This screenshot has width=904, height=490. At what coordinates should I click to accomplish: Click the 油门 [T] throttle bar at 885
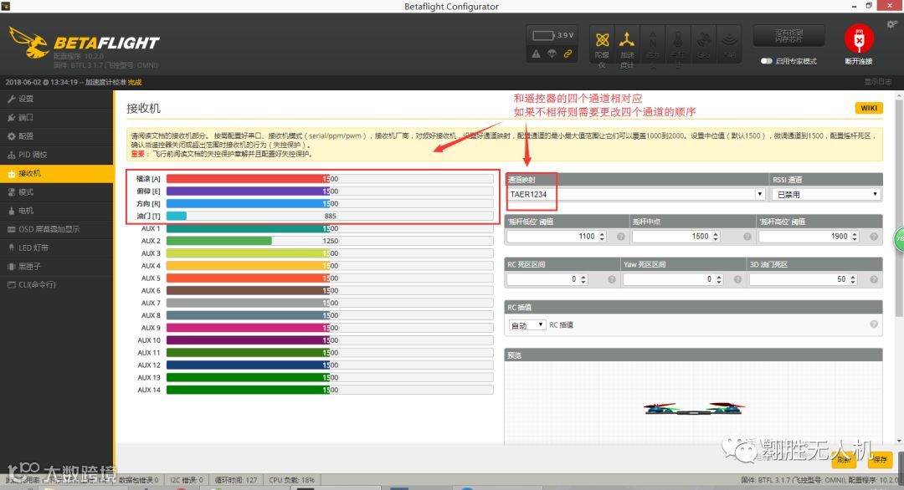pos(330,216)
